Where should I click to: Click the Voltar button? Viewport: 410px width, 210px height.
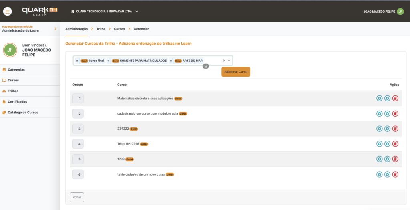pyautogui.click(x=77, y=198)
